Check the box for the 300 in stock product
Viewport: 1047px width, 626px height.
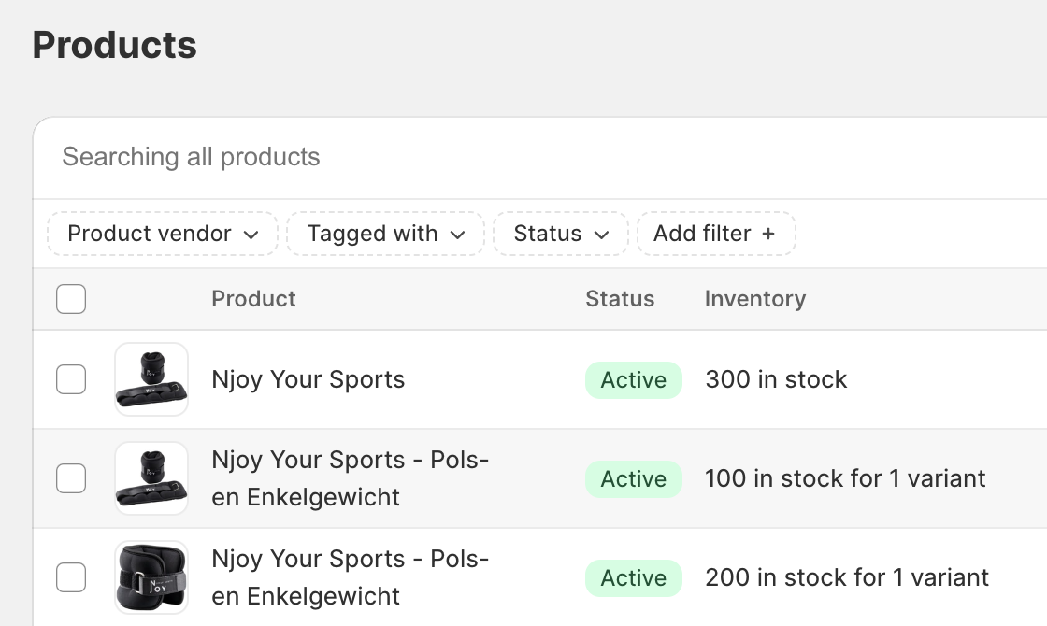71,379
